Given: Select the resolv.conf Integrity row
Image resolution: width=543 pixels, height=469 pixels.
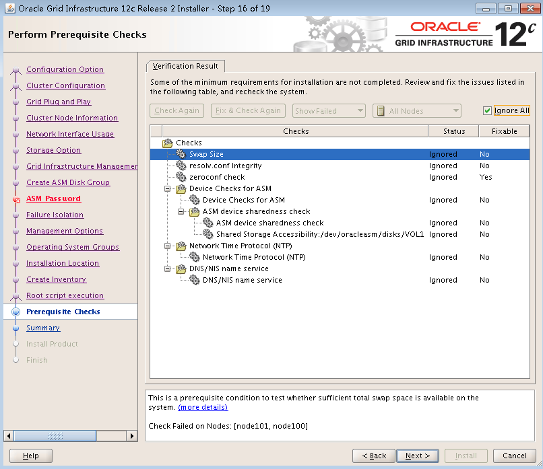Looking at the screenshot, I should tap(340, 166).
